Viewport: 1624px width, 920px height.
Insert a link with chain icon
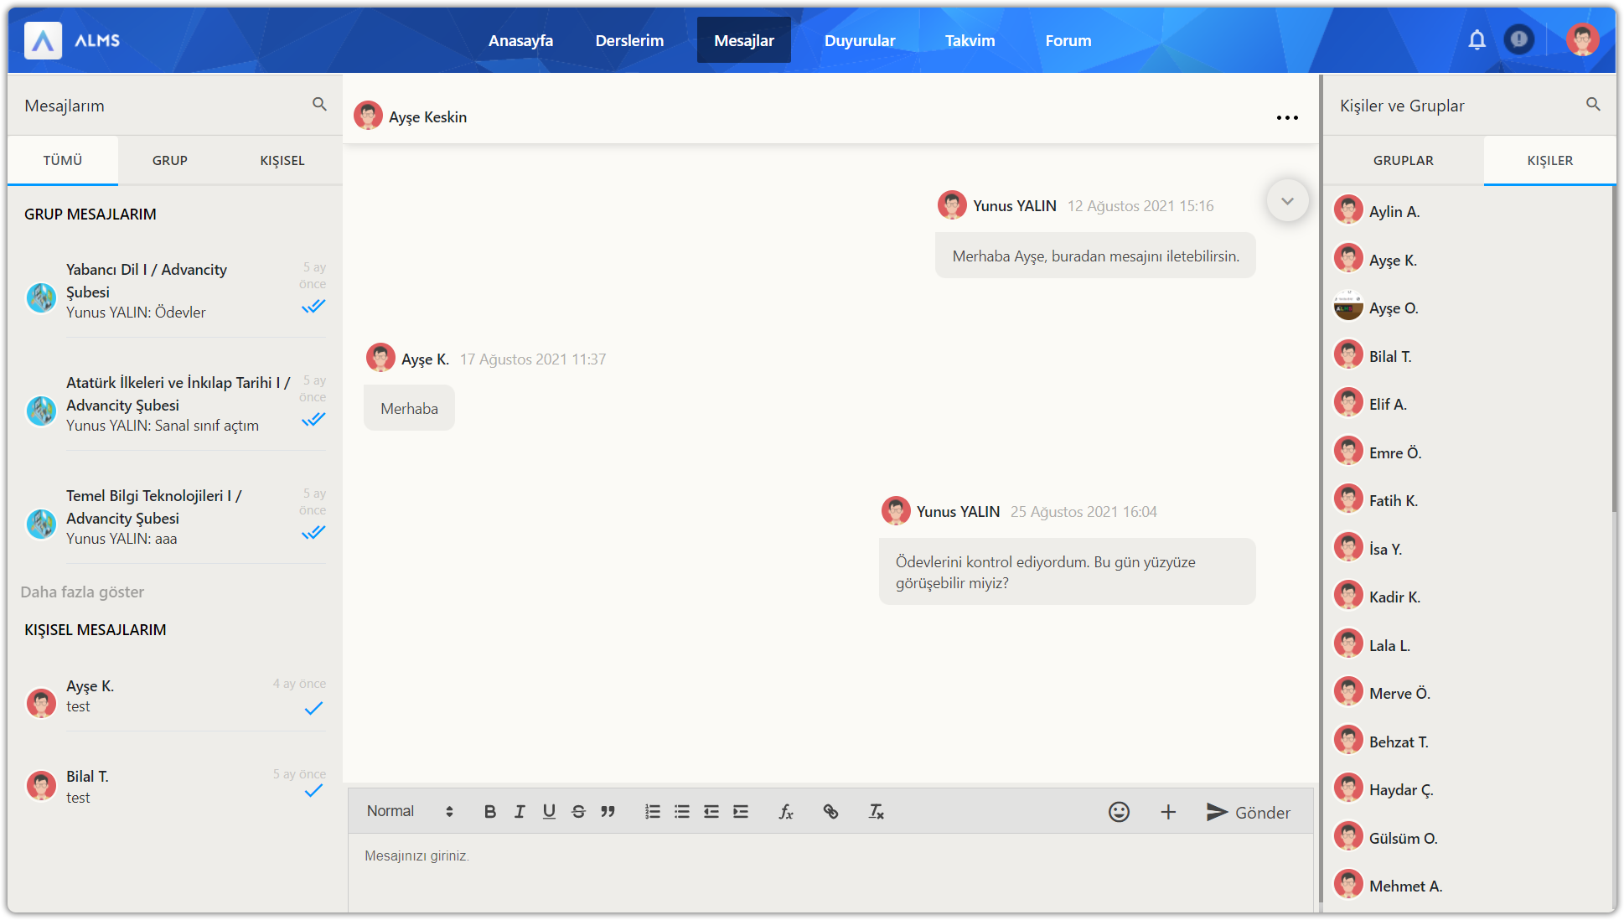point(830,812)
